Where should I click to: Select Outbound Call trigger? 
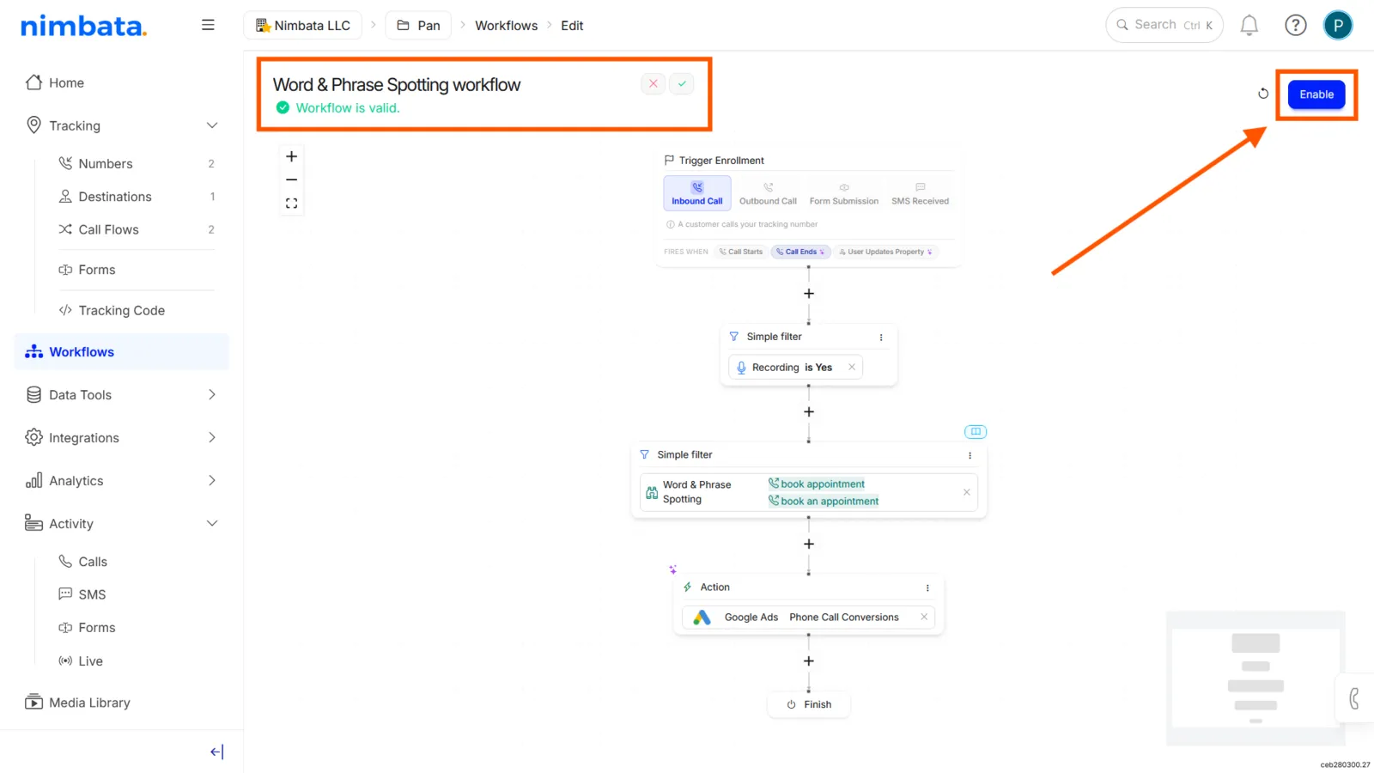[x=769, y=193]
